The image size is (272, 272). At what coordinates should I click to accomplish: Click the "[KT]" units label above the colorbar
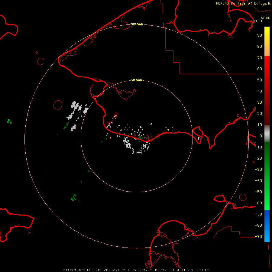(x=258, y=21)
